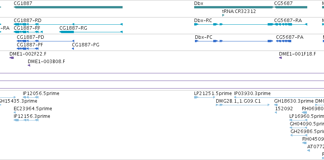
Task: Select the CG1887-RG transcript glyph
Action: pos(91,32)
